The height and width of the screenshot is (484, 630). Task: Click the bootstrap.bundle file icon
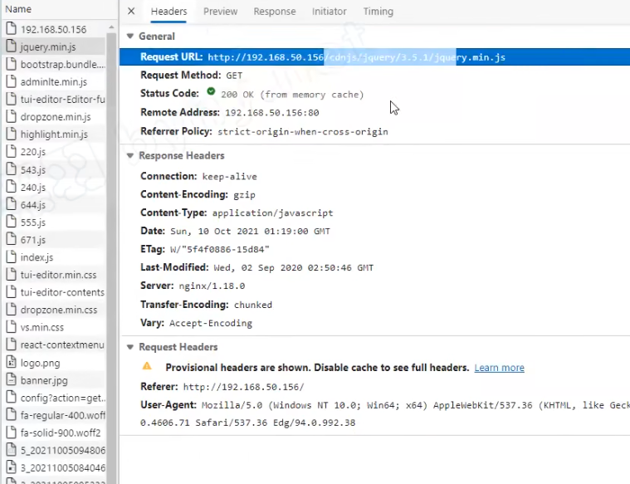tap(12, 64)
